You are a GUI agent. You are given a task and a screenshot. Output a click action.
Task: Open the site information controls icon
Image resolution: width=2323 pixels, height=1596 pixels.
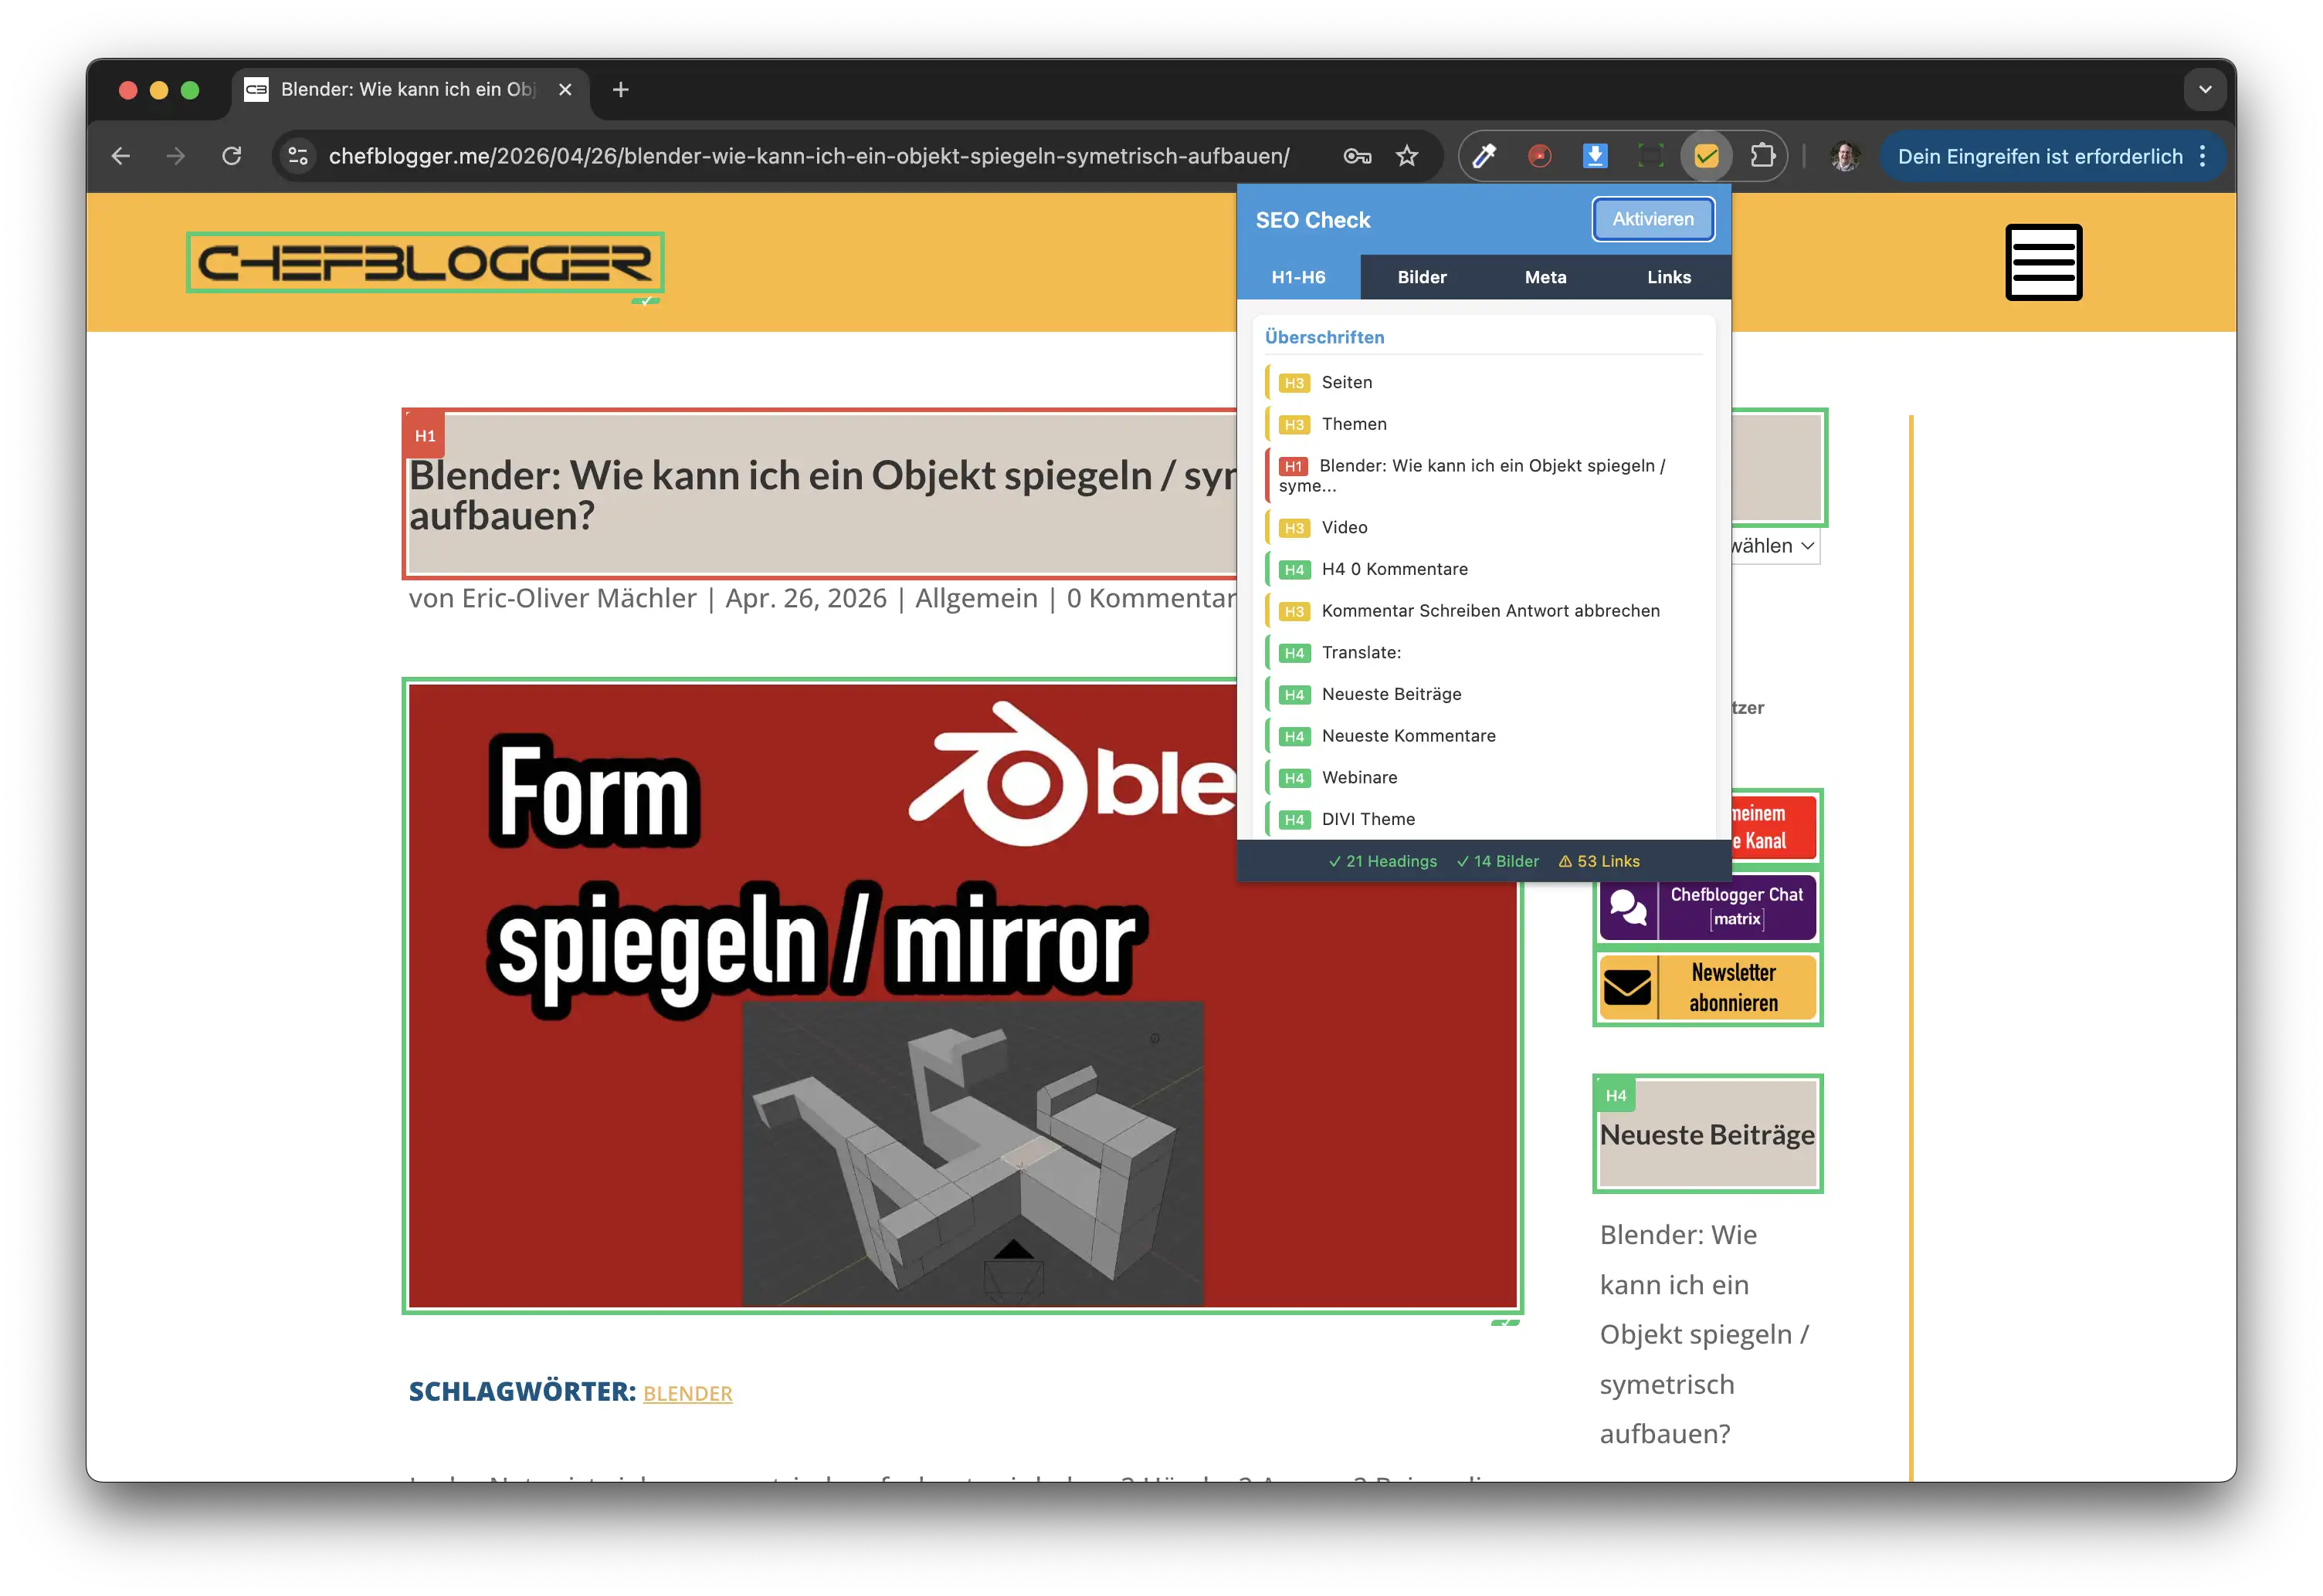tap(297, 156)
